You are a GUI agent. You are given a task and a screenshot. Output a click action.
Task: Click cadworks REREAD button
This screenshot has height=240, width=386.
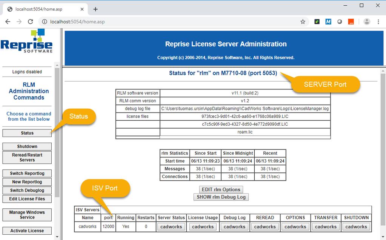265,227
